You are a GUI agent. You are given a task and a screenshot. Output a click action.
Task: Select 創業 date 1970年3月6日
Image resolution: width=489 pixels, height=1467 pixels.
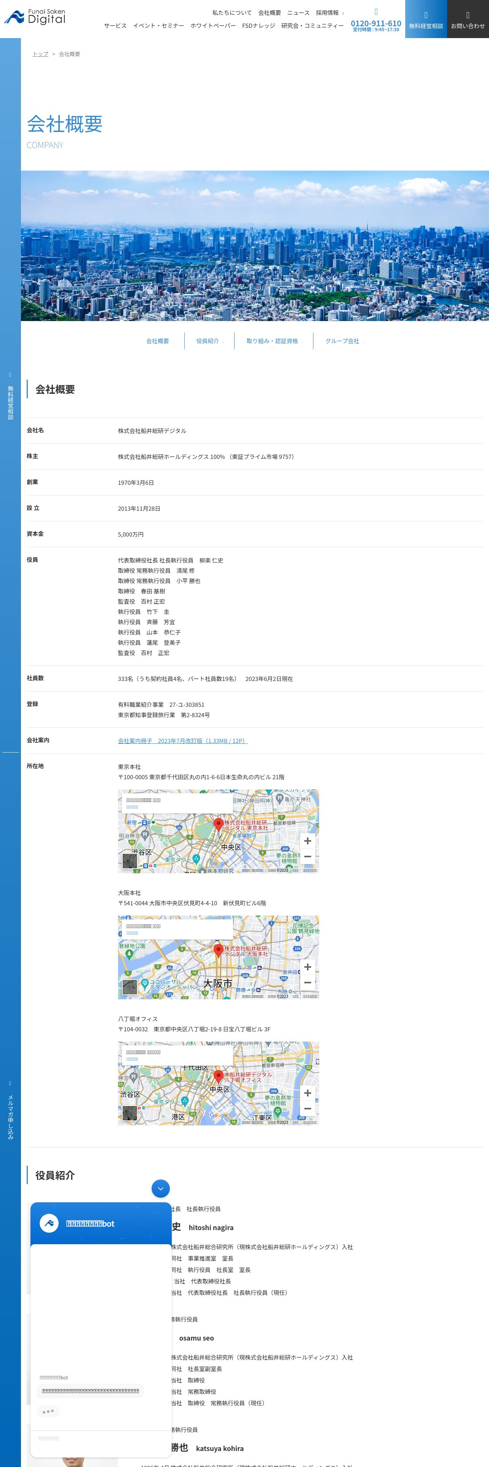click(136, 483)
